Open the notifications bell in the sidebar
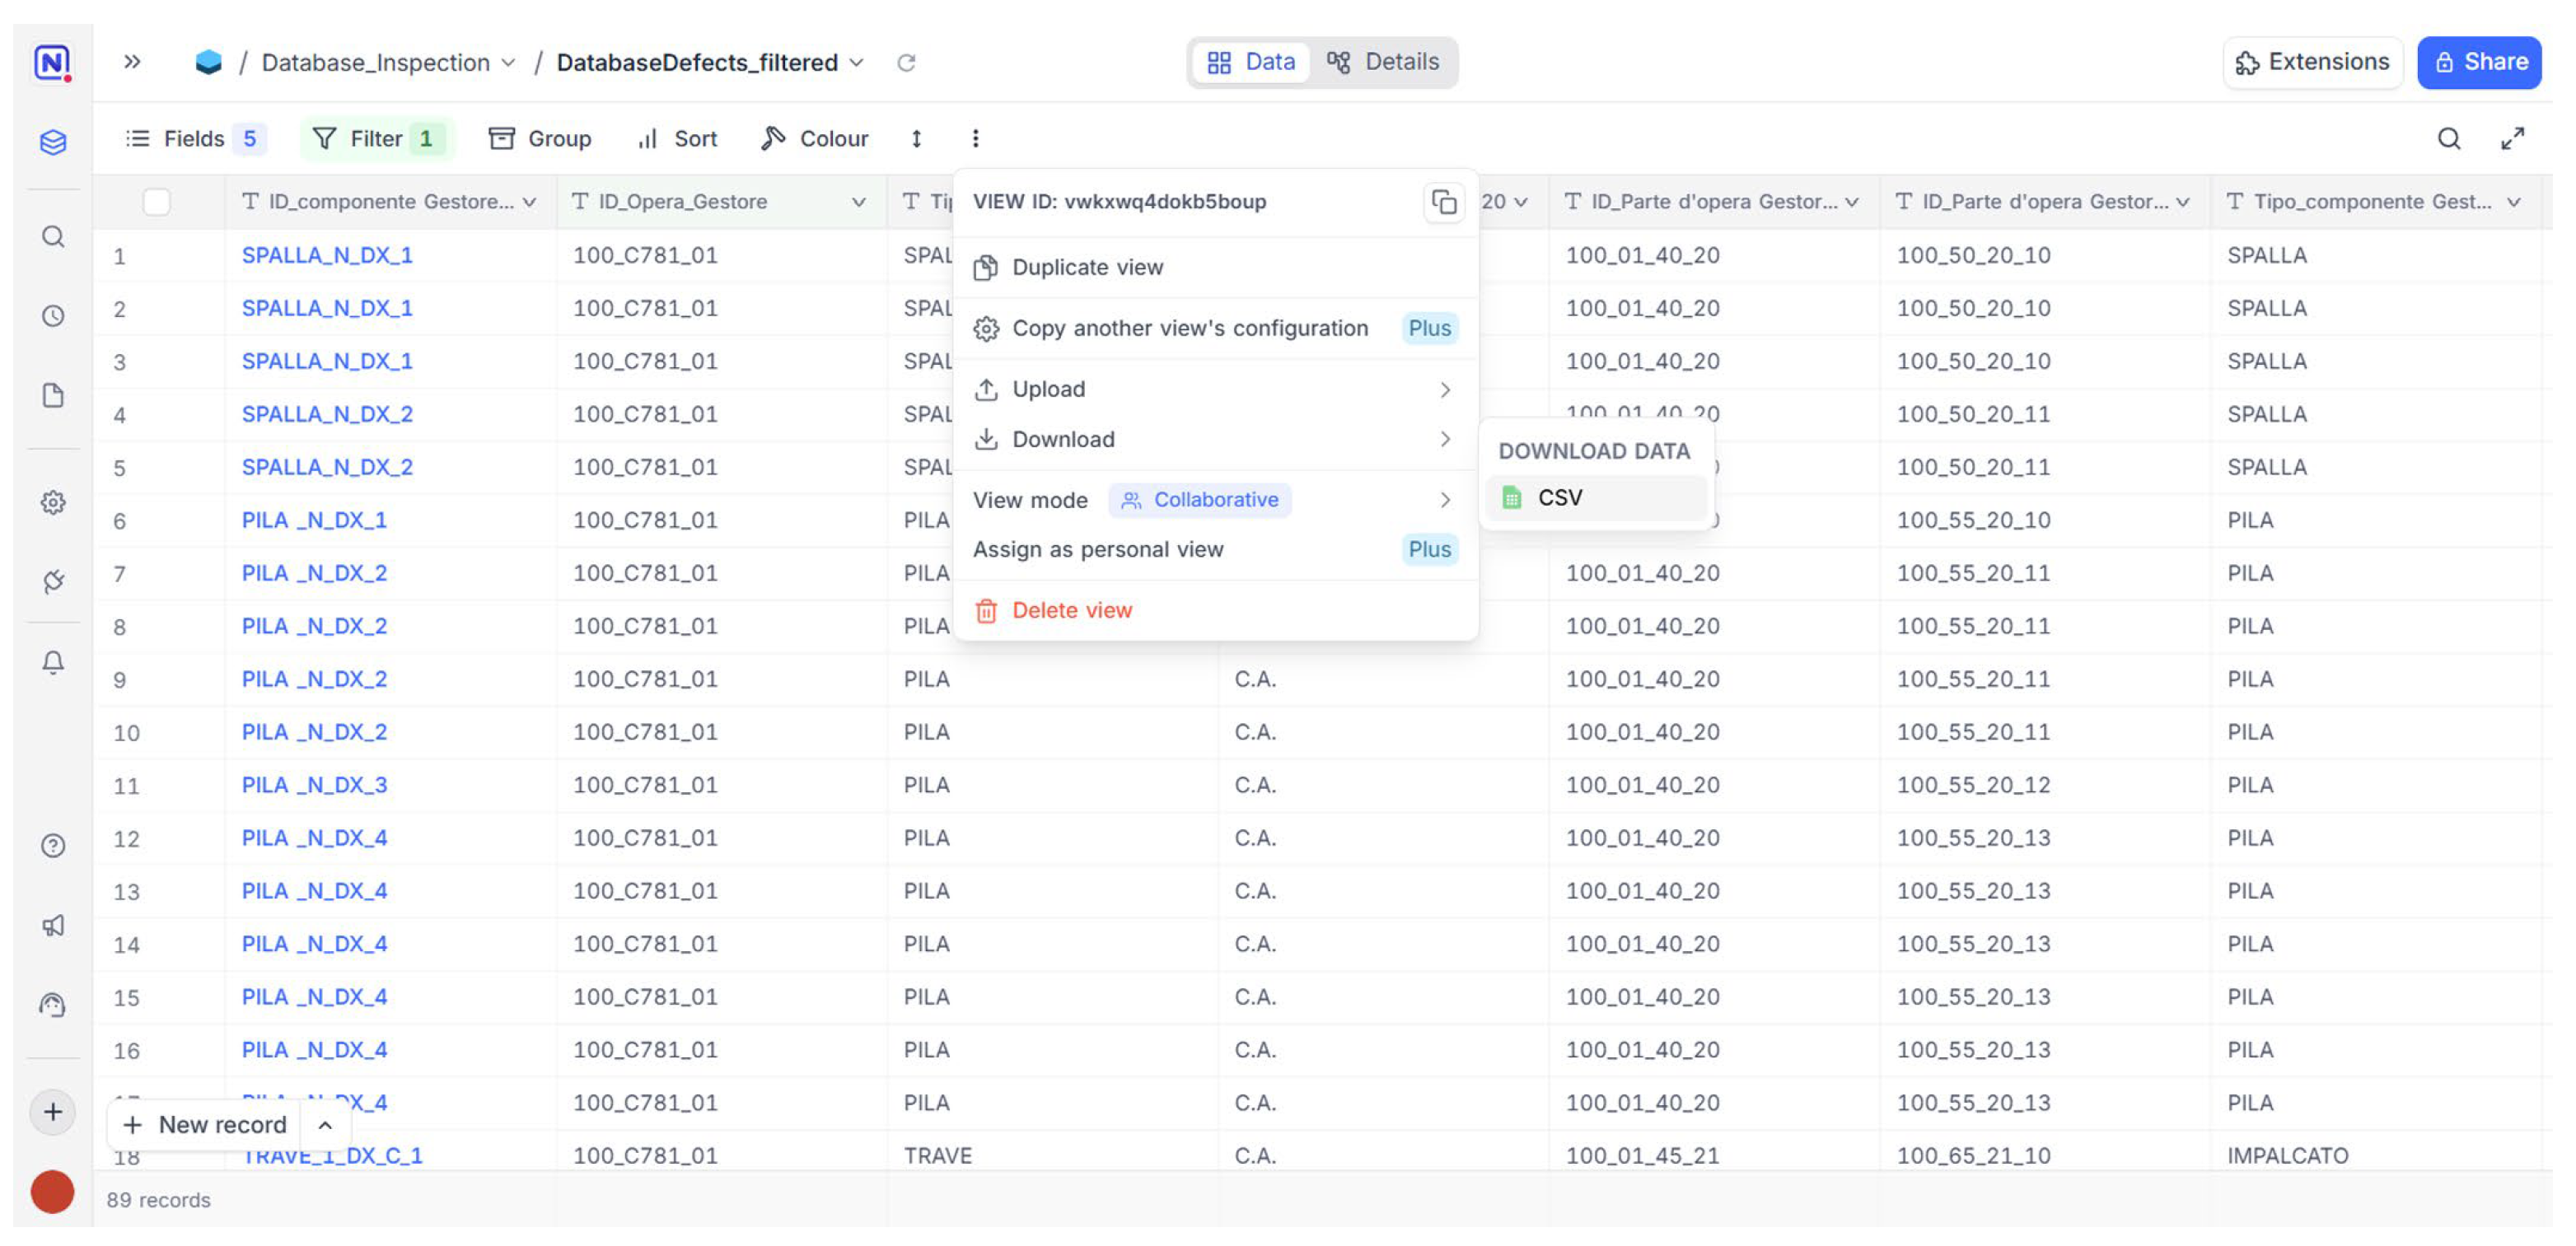 click(53, 663)
